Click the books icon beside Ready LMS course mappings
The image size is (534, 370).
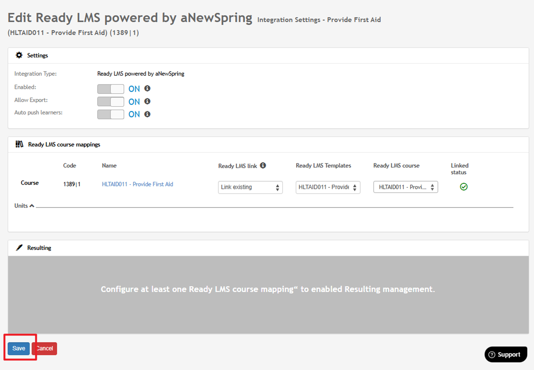coord(19,144)
